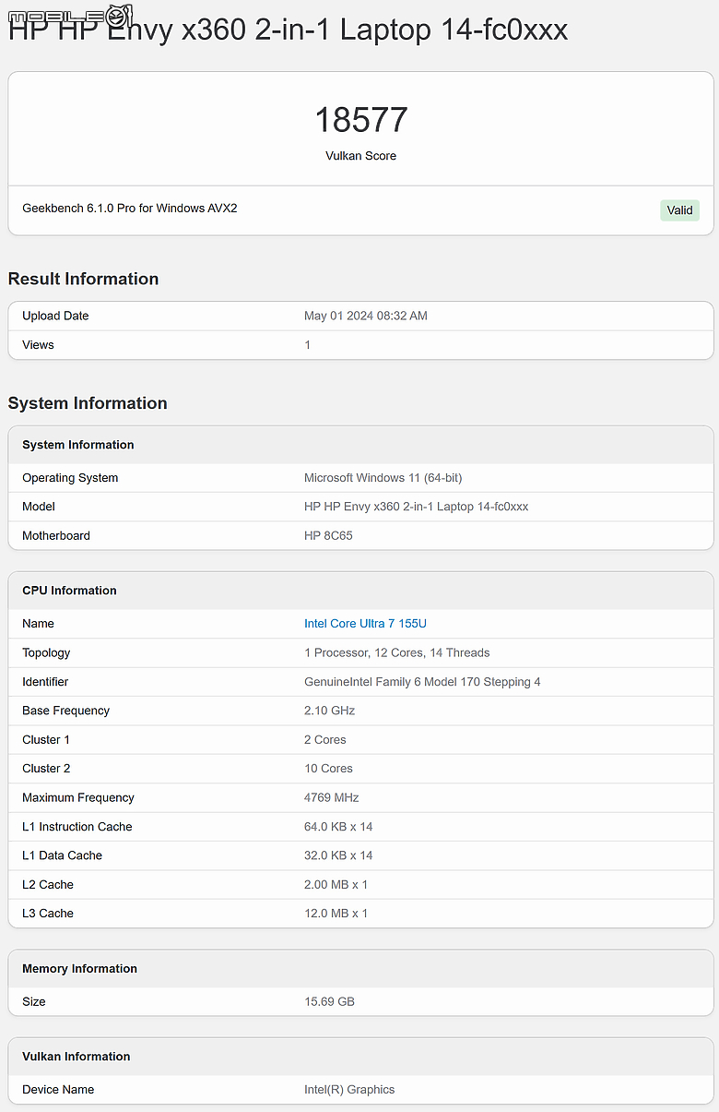The width and height of the screenshot is (719, 1112).
Task: Click the Device Name row label
Action: click(x=58, y=1090)
